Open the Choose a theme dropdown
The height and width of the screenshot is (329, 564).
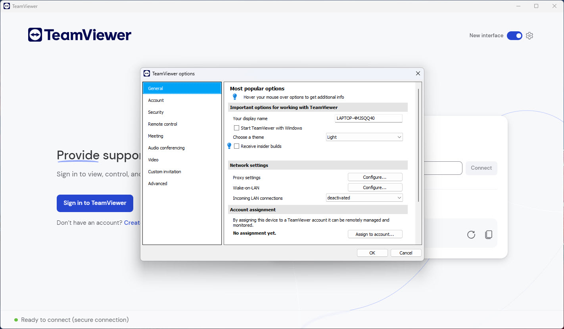pos(364,137)
